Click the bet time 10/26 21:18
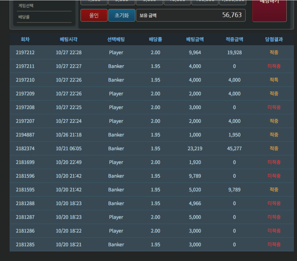 pyautogui.click(x=69, y=135)
